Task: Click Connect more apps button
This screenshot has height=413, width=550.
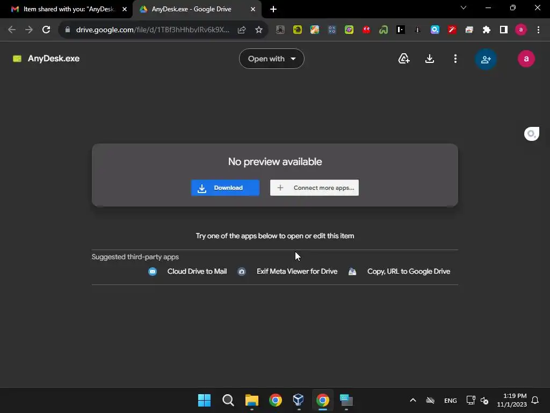Action: 314,188
